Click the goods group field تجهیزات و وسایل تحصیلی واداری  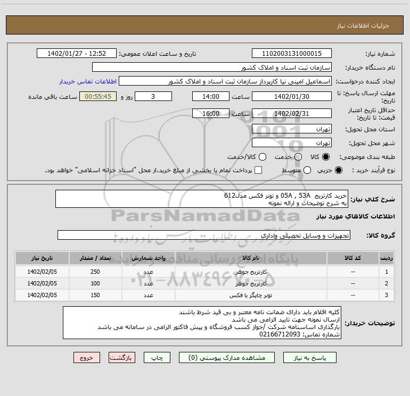204,235
